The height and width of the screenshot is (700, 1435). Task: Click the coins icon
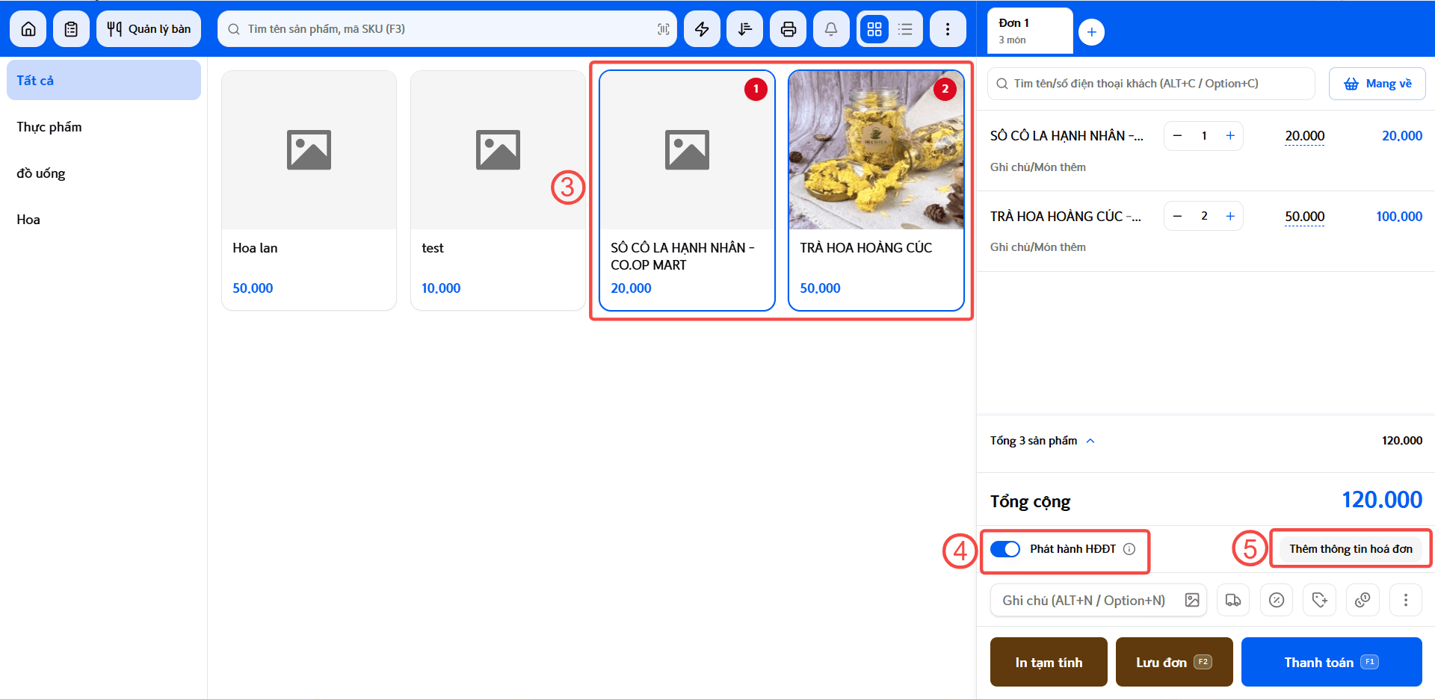coord(1363,600)
